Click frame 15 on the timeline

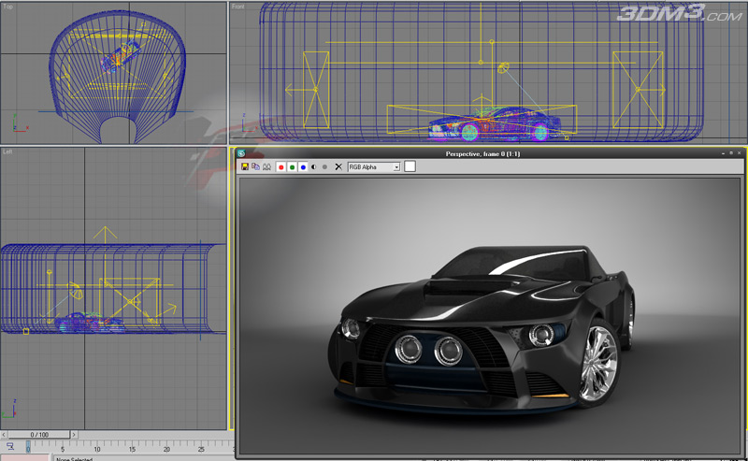click(132, 449)
